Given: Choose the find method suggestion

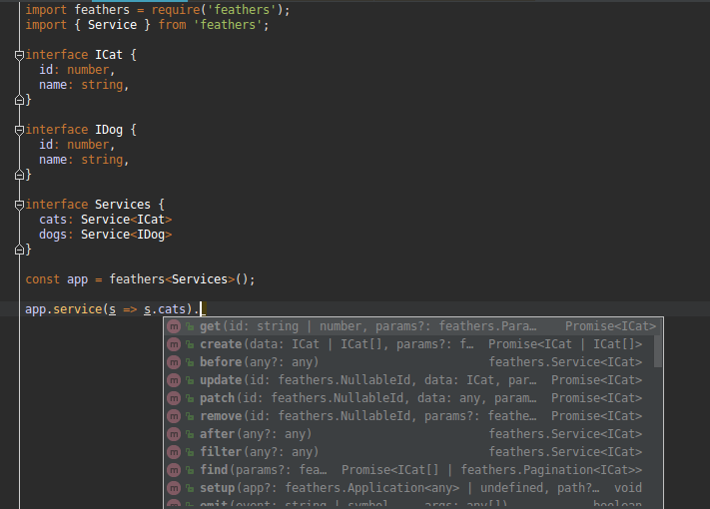Looking at the screenshot, I should click(x=408, y=470).
